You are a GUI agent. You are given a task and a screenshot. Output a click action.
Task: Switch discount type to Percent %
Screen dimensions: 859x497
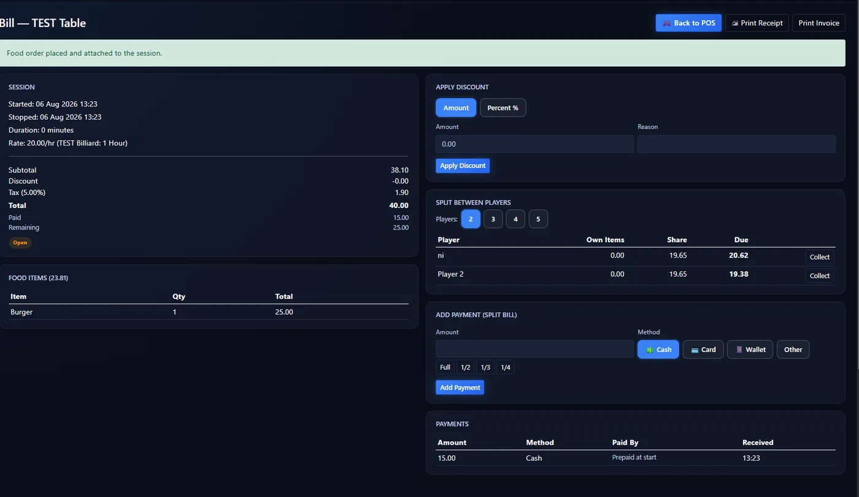click(x=503, y=108)
